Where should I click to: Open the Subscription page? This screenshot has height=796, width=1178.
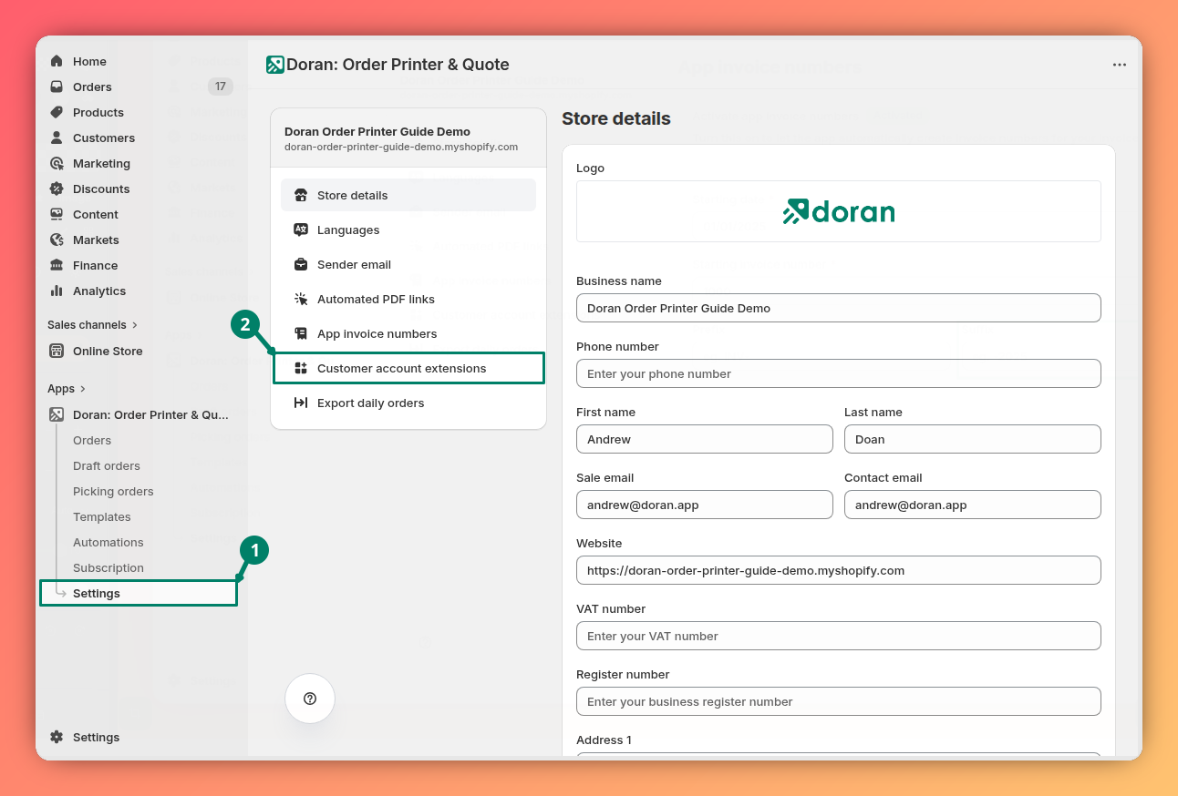click(x=108, y=567)
